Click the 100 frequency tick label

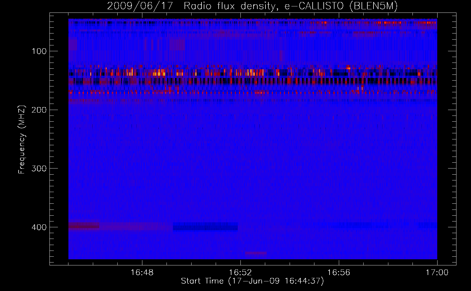(39, 51)
